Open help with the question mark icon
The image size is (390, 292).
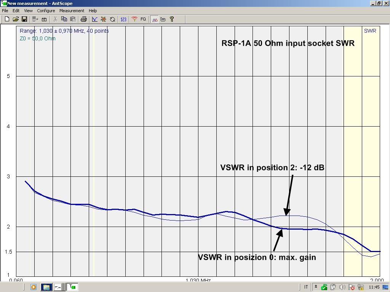172,19
